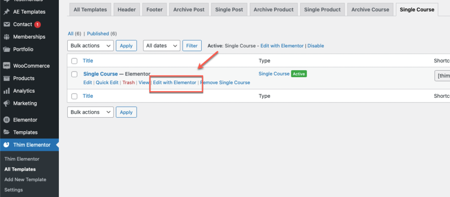The image size is (450, 197).
Task: Sort by the Title column header
Action: coord(88,61)
